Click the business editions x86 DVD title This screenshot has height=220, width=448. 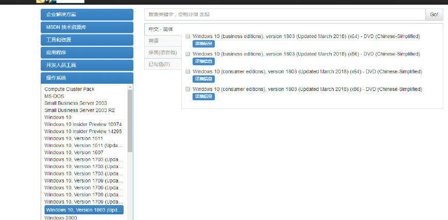click(306, 54)
